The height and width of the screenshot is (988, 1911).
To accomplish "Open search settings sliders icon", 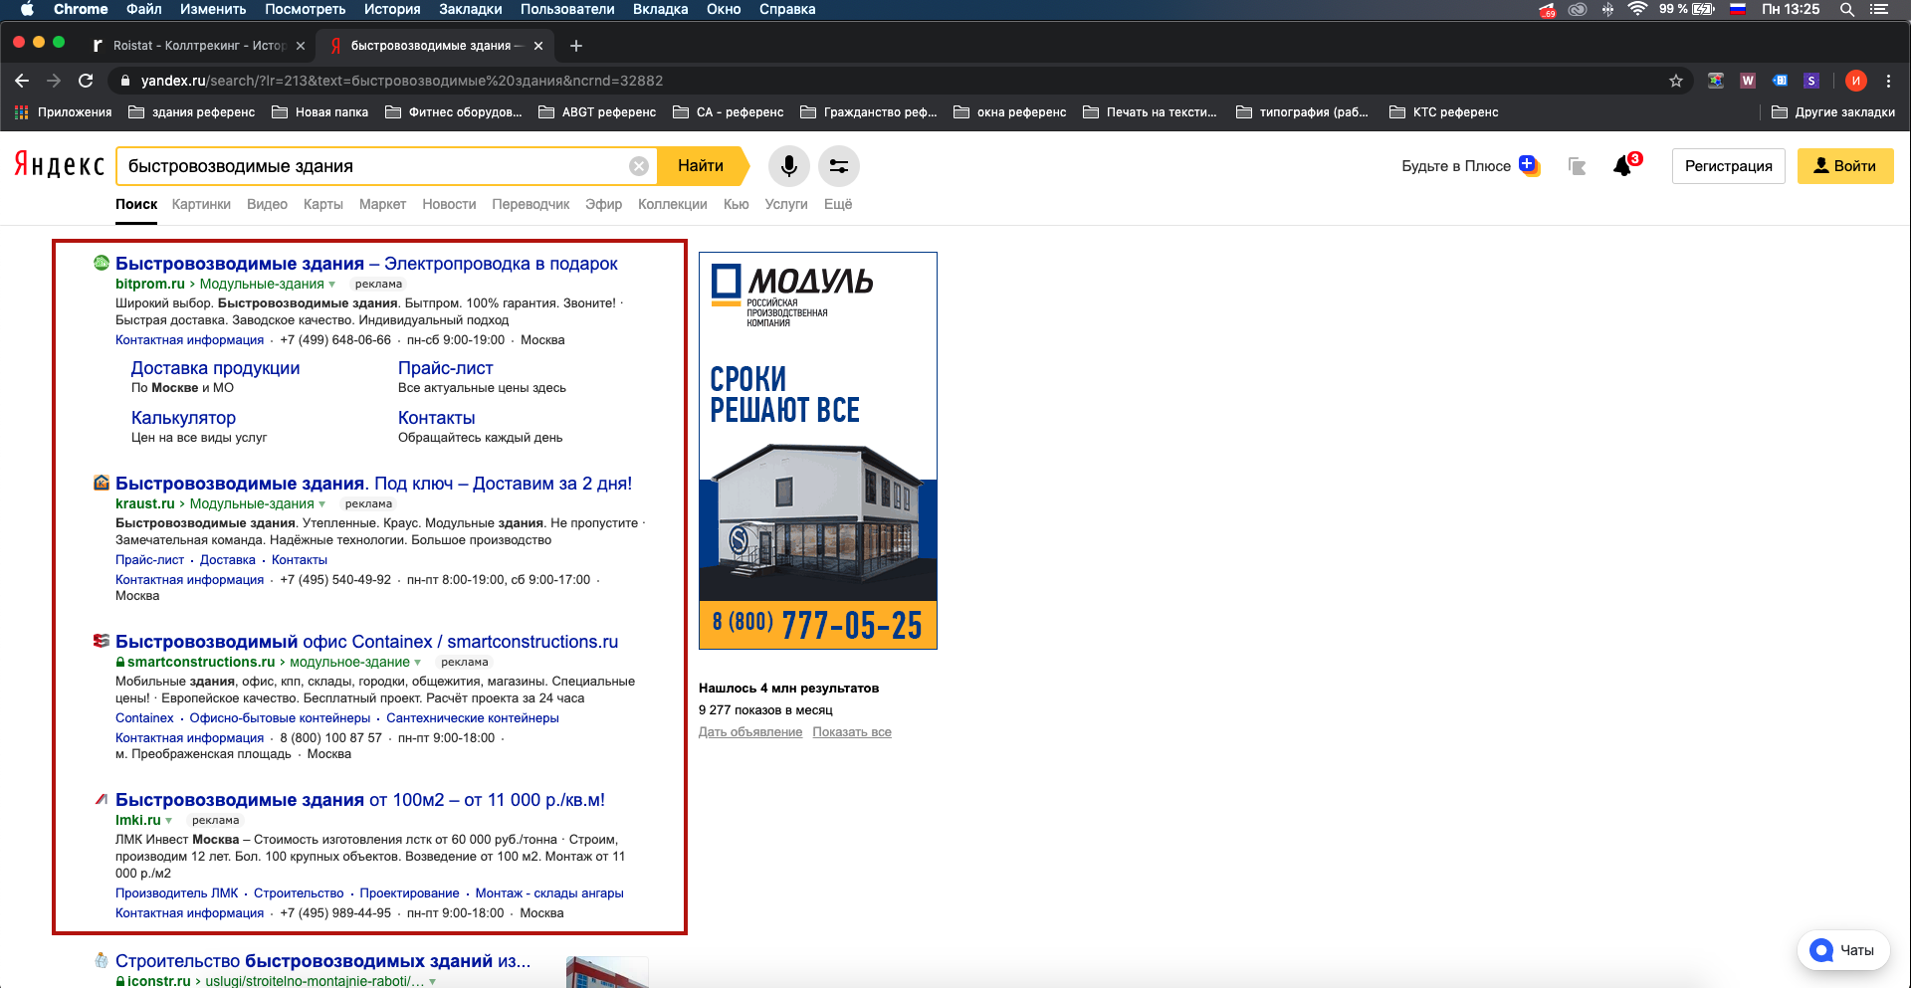I will [x=839, y=166].
